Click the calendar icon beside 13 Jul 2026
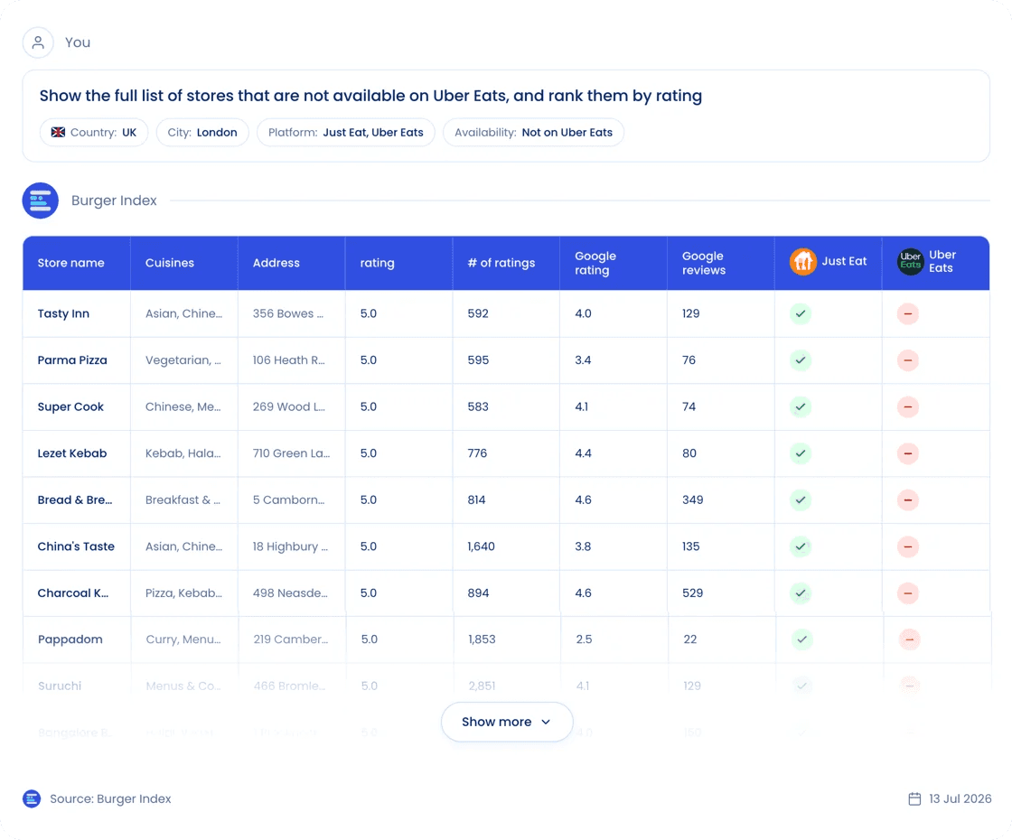This screenshot has width=1012, height=840. point(914,798)
